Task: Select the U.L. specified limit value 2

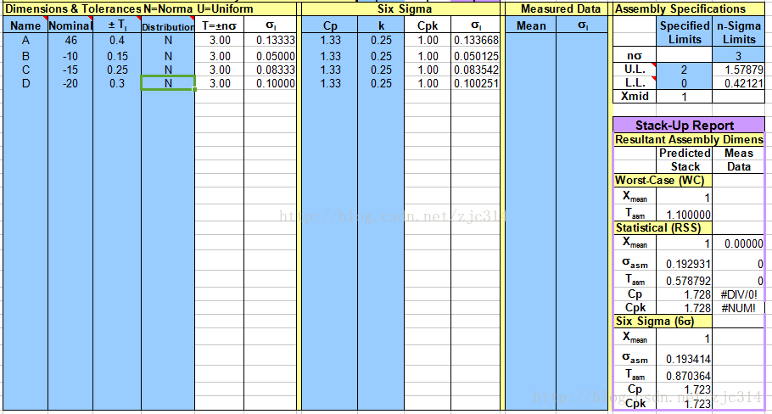Action: click(x=685, y=70)
